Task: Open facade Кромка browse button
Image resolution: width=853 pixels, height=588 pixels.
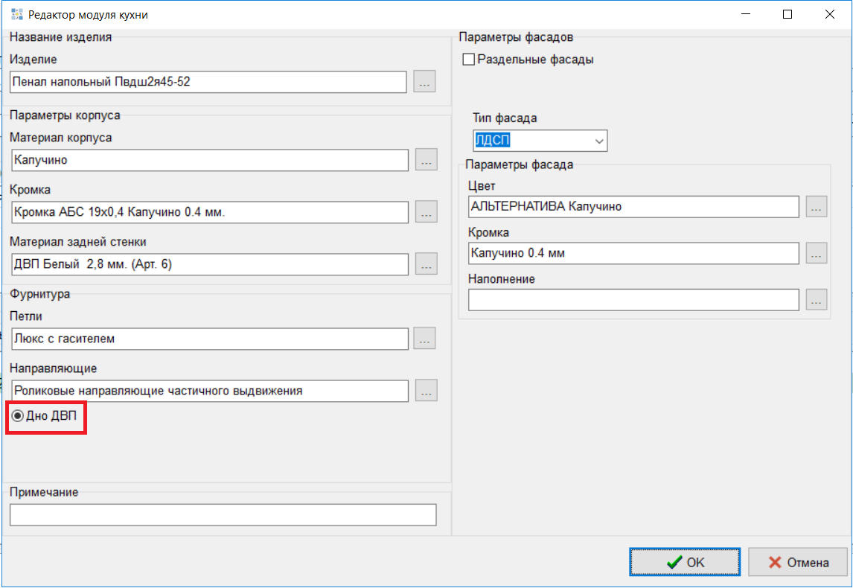Action: (x=817, y=253)
